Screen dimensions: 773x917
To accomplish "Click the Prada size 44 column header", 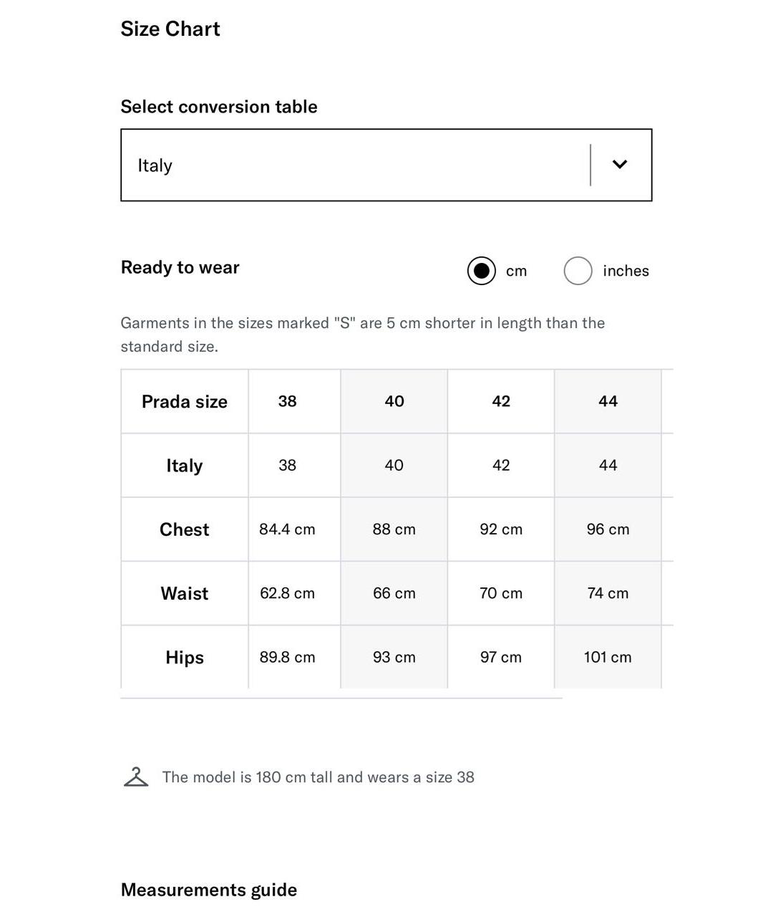I will [x=608, y=401].
